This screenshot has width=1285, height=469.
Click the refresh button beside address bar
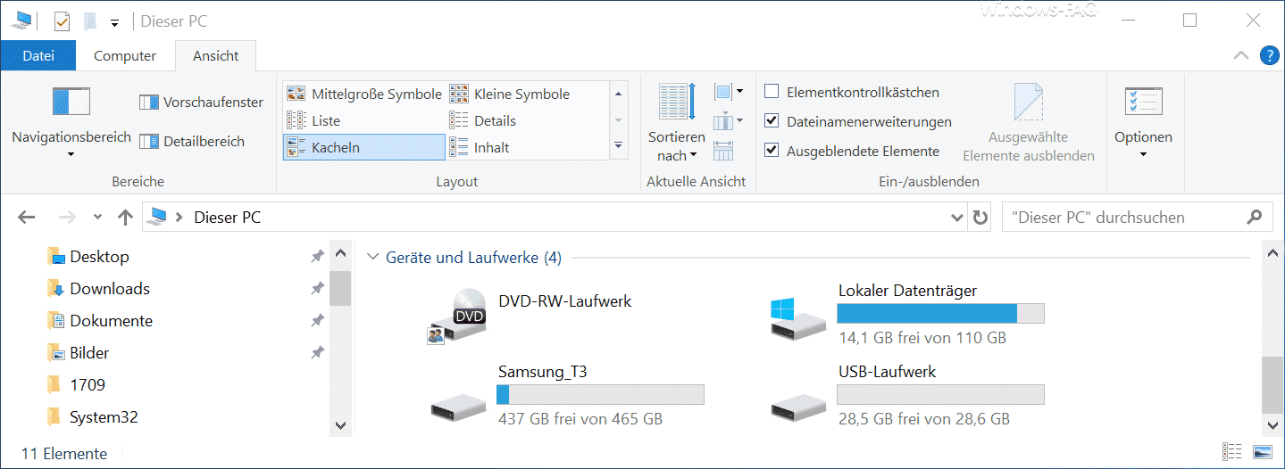point(980,217)
